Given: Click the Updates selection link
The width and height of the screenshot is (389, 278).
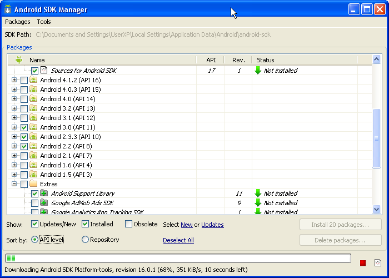Looking at the screenshot, I should [x=212, y=225].
